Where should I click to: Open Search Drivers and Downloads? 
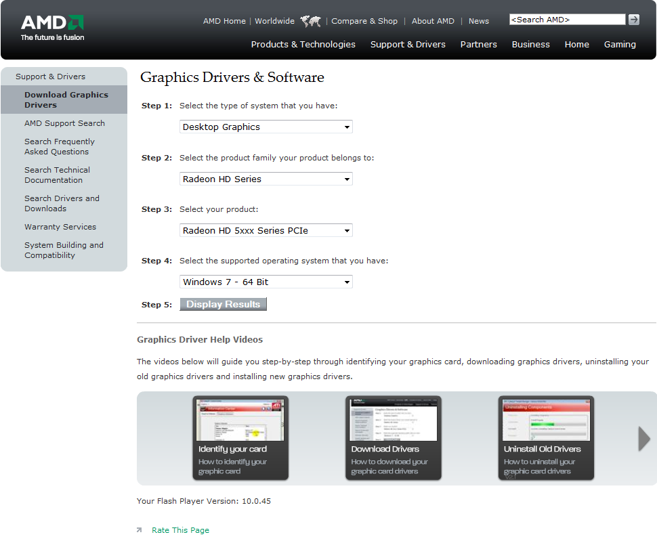[x=62, y=204]
